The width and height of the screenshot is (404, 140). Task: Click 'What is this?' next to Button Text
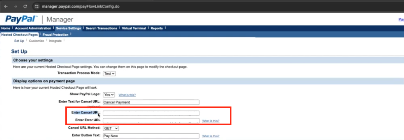click(211, 136)
